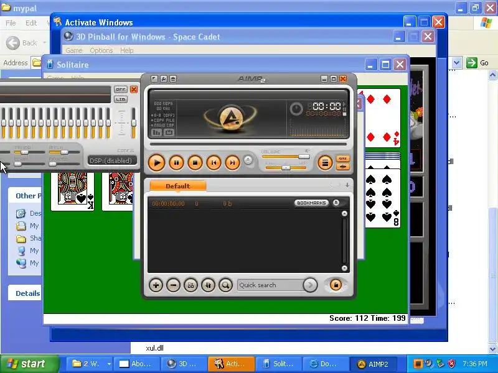The height and width of the screenshot is (373, 498).
Task: Turn the equalizer on with the OFF button
Action: click(x=120, y=90)
